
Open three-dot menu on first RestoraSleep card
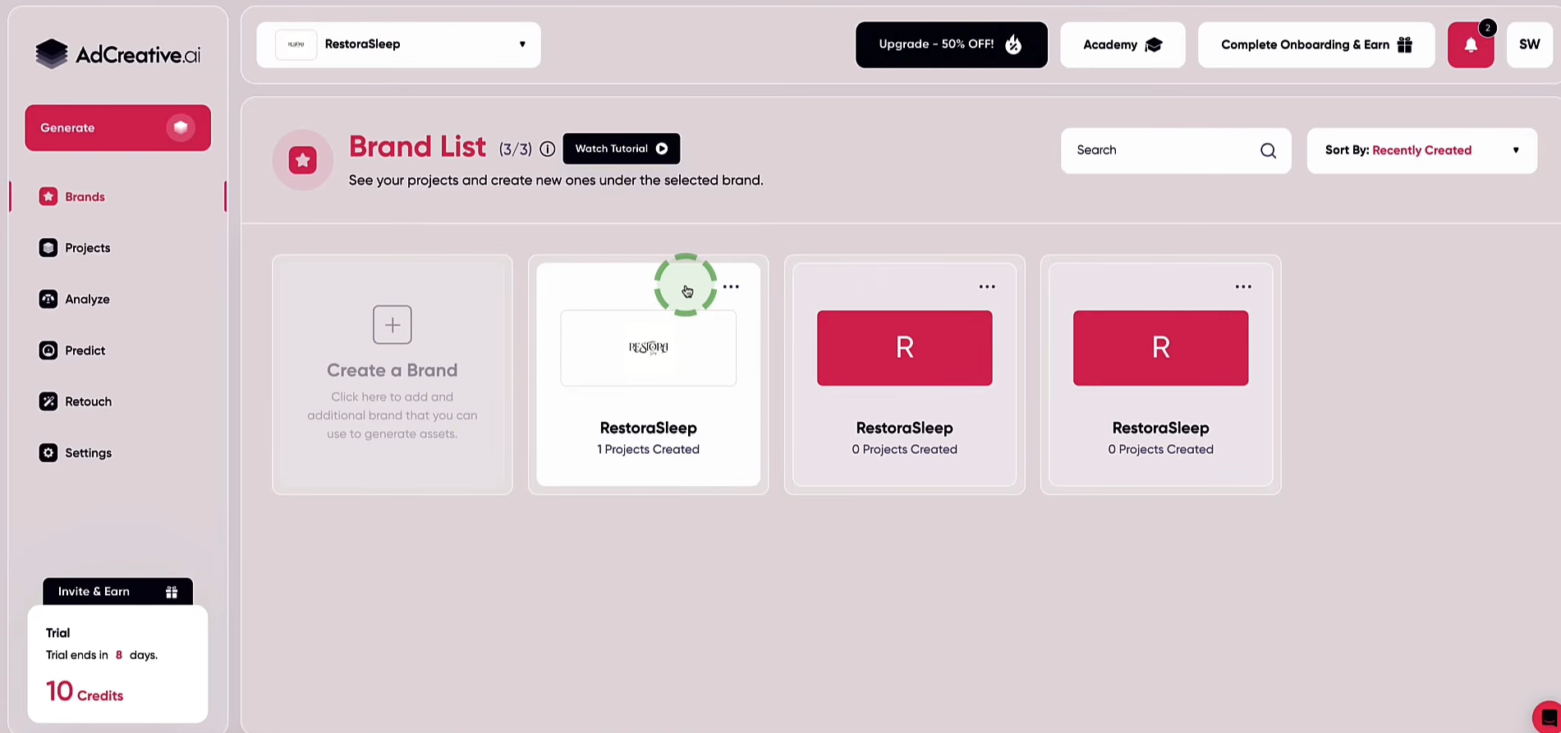coord(731,287)
